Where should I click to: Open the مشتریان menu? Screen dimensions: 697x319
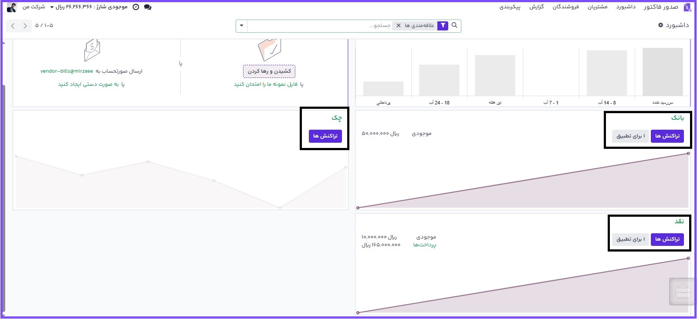tap(597, 7)
